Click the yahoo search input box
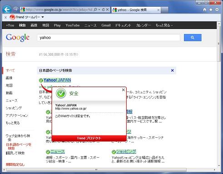This screenshot has height=174, width=223. coord(109,38)
